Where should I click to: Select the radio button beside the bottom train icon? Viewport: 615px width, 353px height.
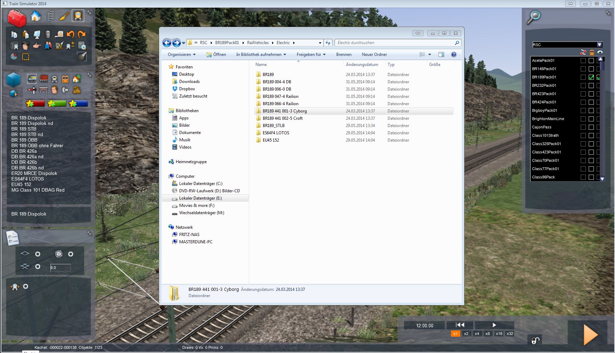coord(25,286)
